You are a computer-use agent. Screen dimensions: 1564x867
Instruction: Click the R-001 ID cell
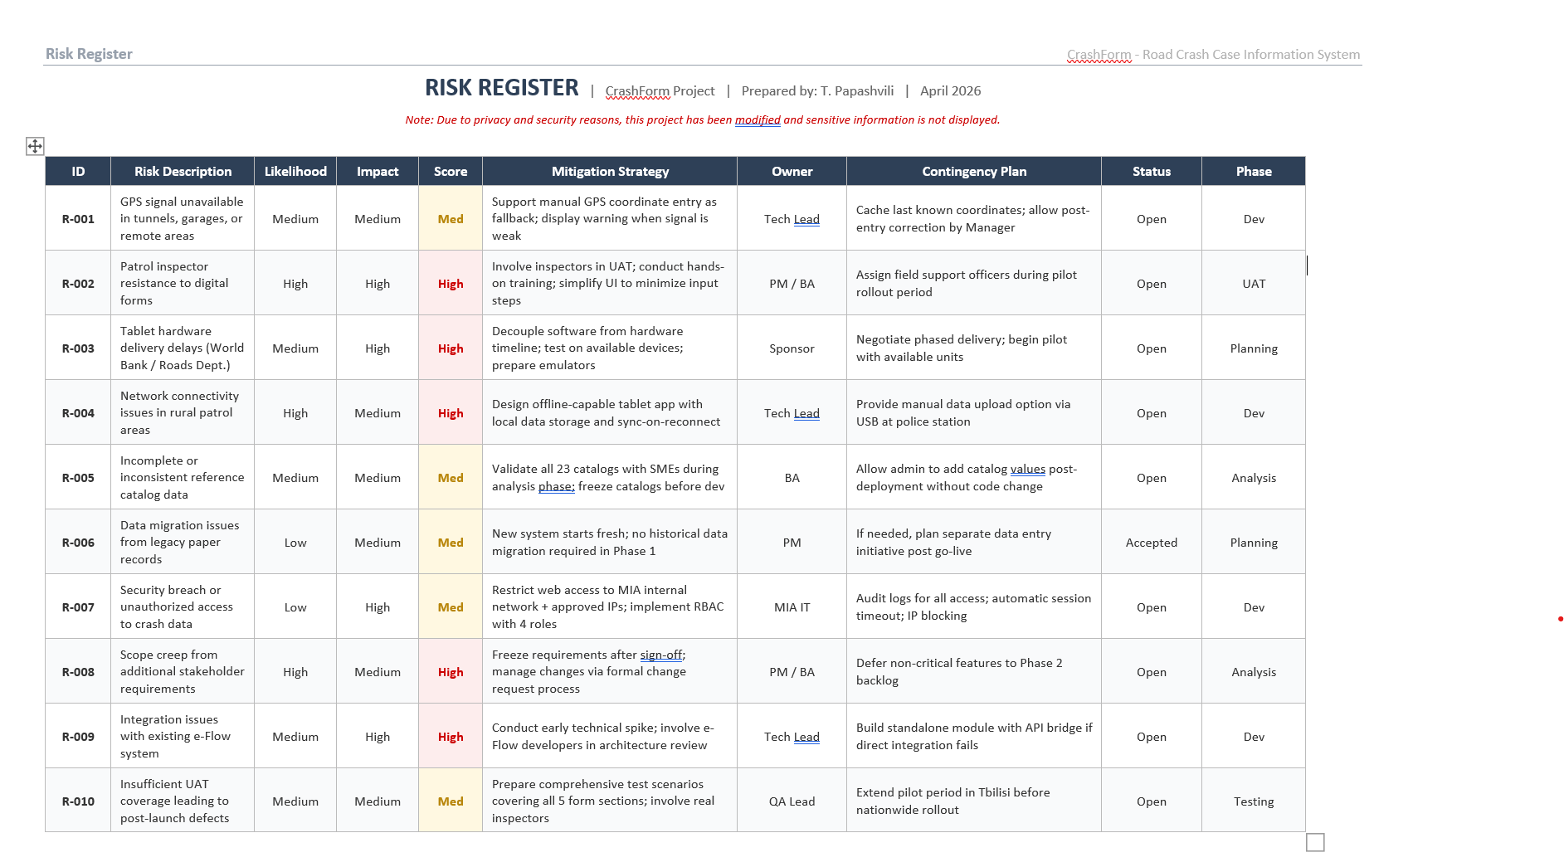coord(78,219)
